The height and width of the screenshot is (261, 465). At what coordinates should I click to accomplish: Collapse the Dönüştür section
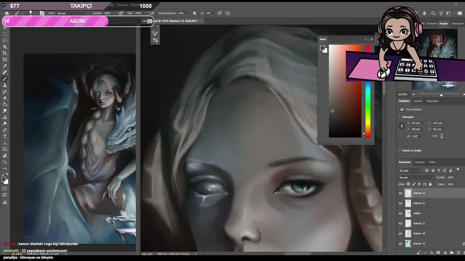[x=400, y=117]
